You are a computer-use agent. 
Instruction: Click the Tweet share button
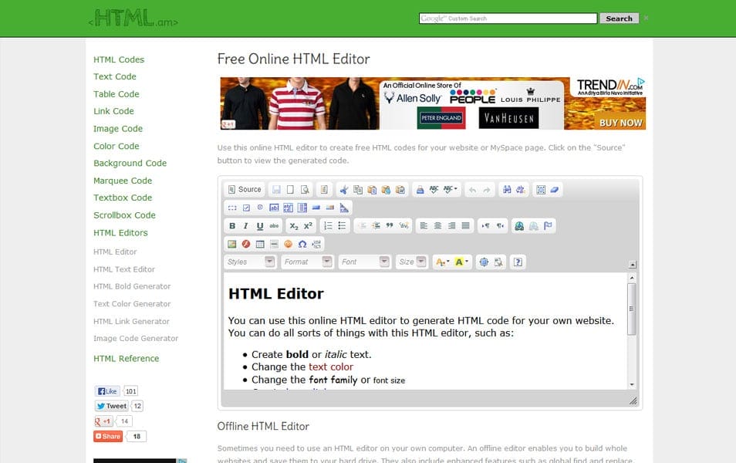113,405
